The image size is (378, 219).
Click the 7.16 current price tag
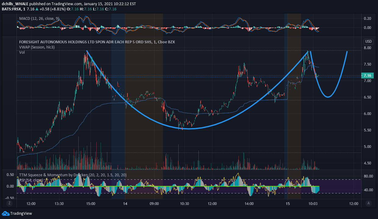click(x=367, y=75)
